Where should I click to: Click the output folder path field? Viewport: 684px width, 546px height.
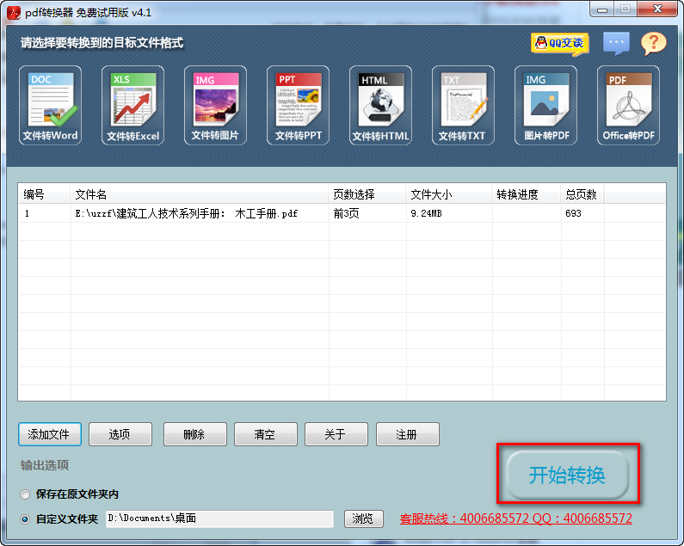[x=220, y=518]
